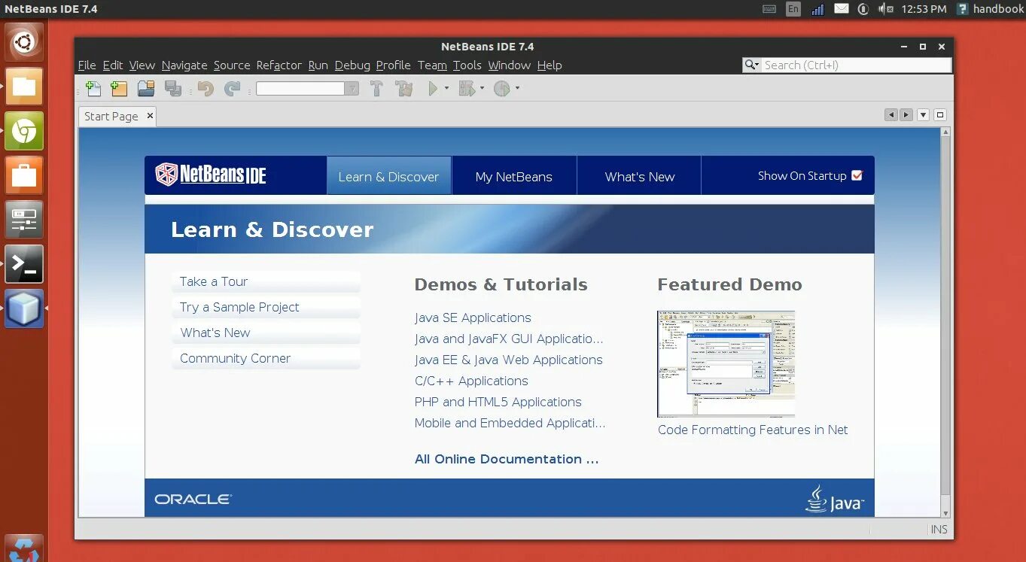Screen dimensions: 1026x562
Task: Open the Files launcher icon
Action: 24,87
